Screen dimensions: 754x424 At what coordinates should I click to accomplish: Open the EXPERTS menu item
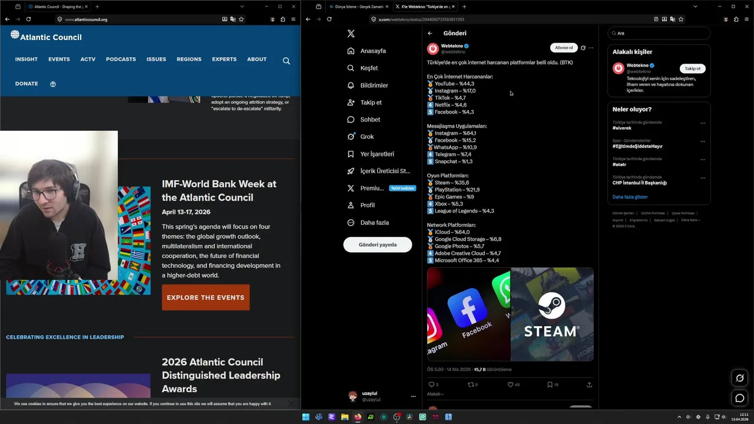coord(224,59)
